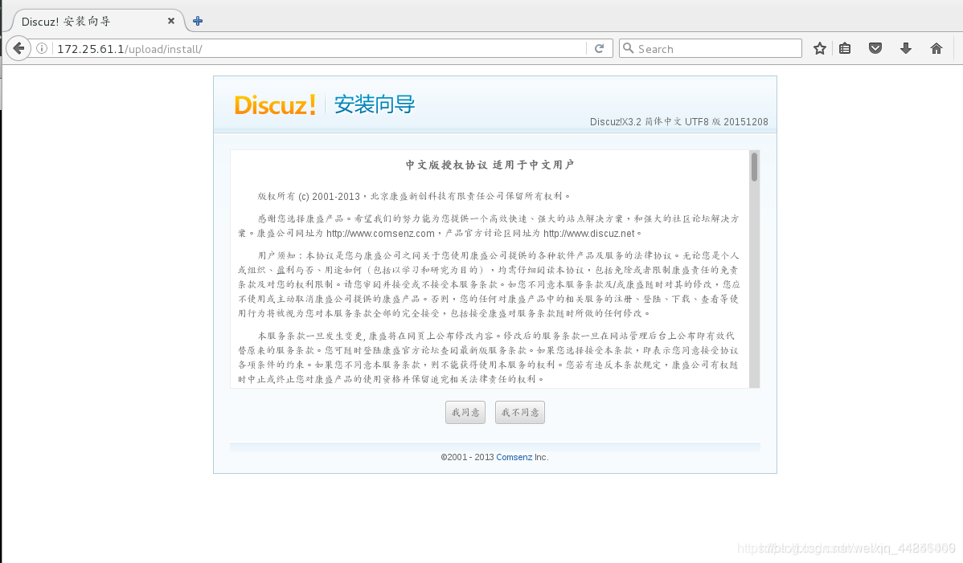Decline license with 我不同意 button
The height and width of the screenshot is (563, 963).
click(x=519, y=412)
